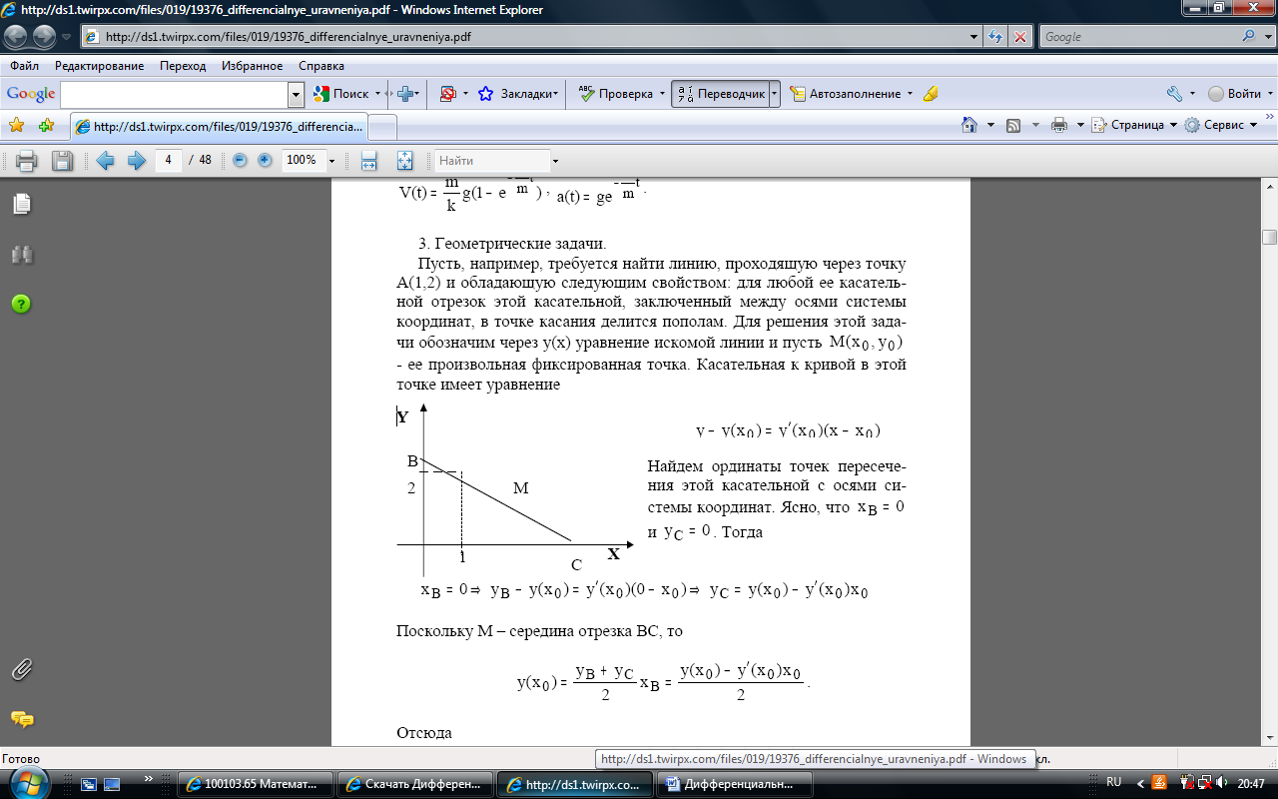Refresh the page from the address bar

tap(995, 37)
